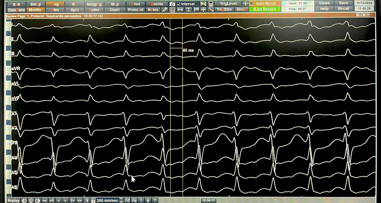The width and height of the screenshot is (381, 203).
Task: Select the horizontal caliper measurement icon
Action: coord(180,9)
